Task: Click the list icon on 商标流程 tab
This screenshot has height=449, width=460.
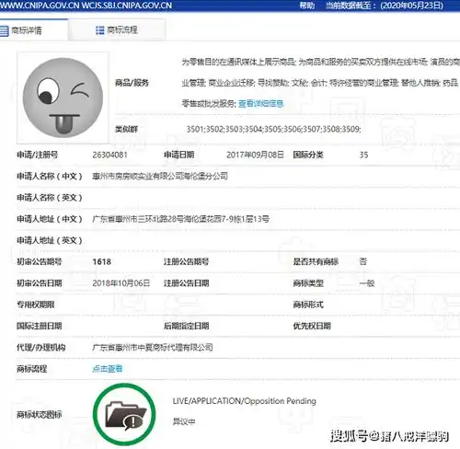Action: coord(100,30)
